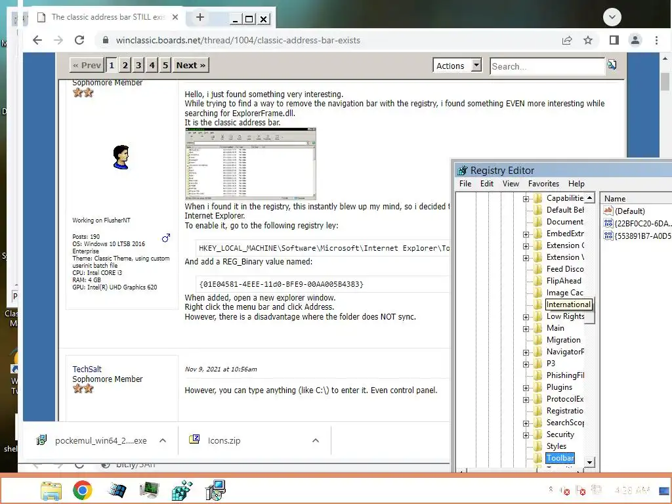Select the P3 registry key
The image size is (672, 504).
point(551,364)
